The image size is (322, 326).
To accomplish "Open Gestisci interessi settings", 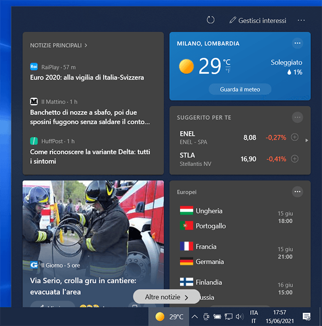I will (x=258, y=21).
